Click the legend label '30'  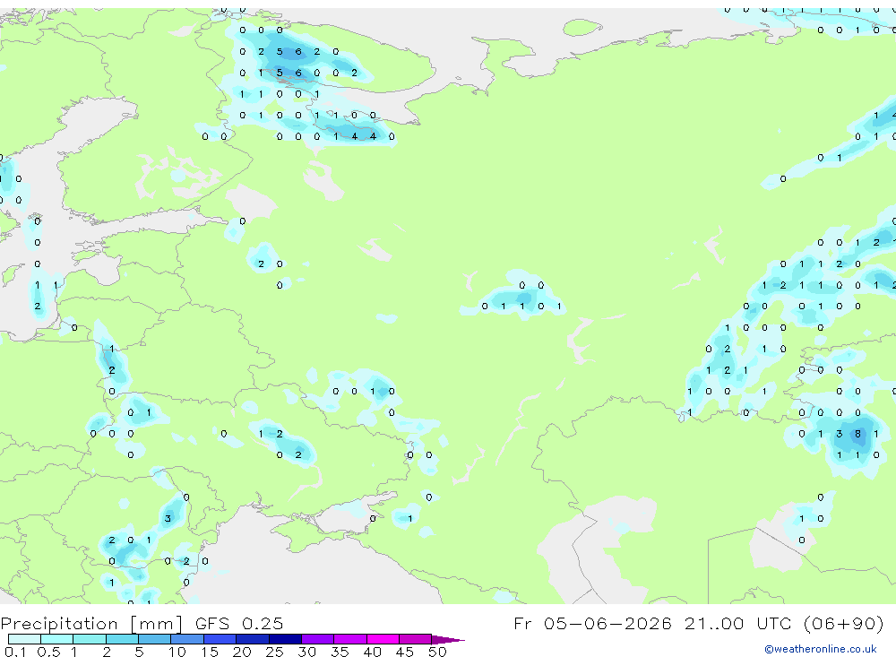pyautogui.click(x=306, y=652)
